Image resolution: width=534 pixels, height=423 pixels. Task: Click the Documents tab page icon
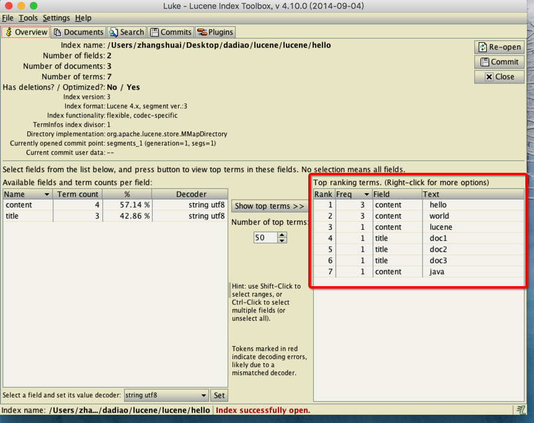[58, 32]
